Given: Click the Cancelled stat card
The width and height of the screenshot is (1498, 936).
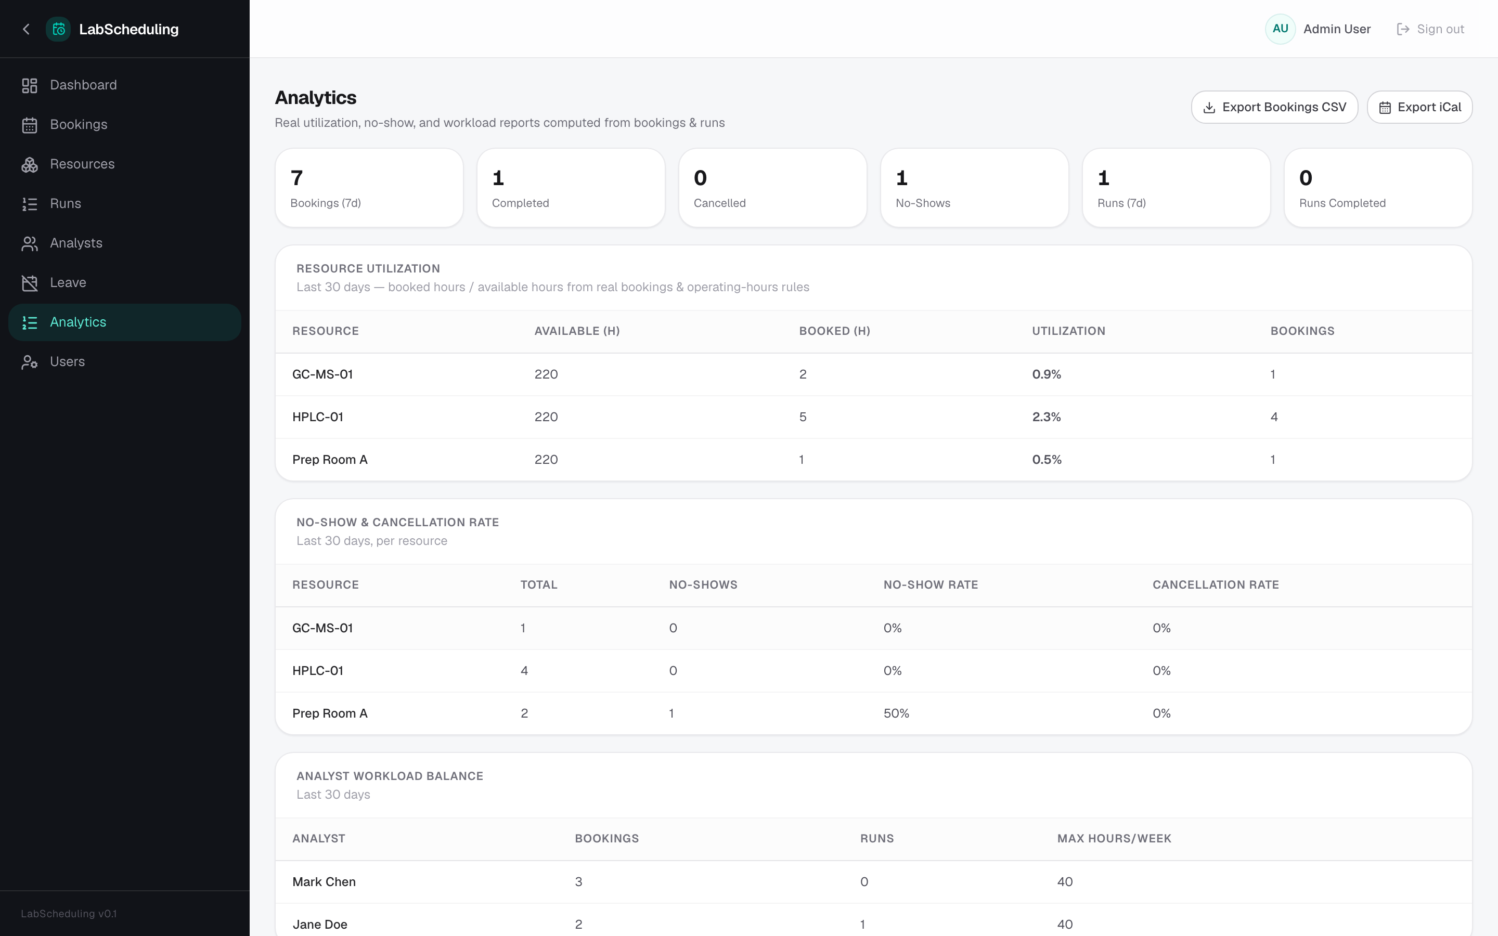Looking at the screenshot, I should pyautogui.click(x=772, y=188).
